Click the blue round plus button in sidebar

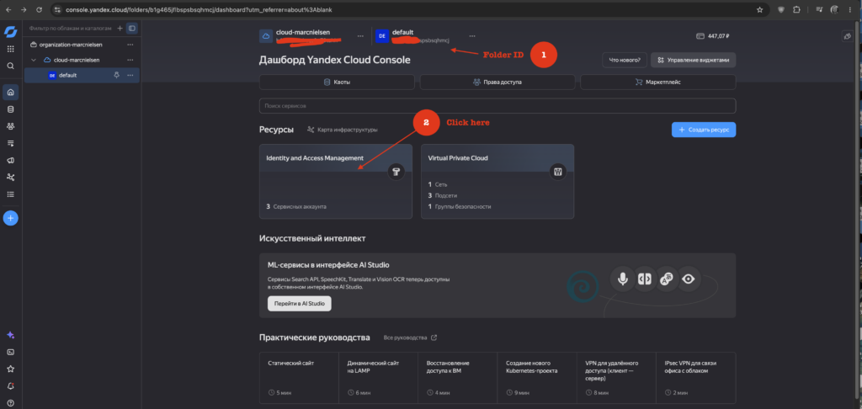pyautogui.click(x=10, y=218)
